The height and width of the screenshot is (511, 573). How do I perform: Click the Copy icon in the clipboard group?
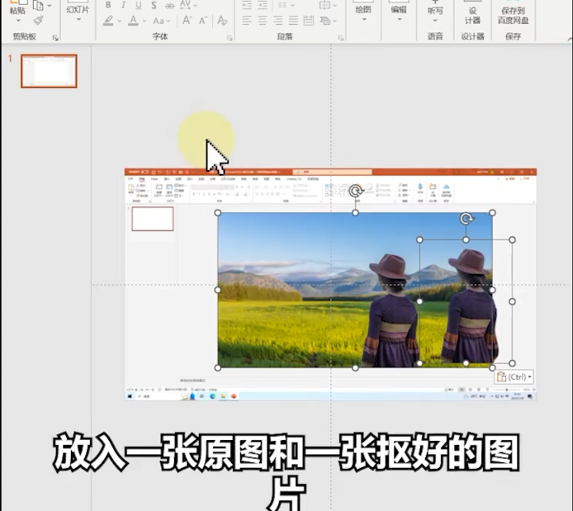click(38, 5)
